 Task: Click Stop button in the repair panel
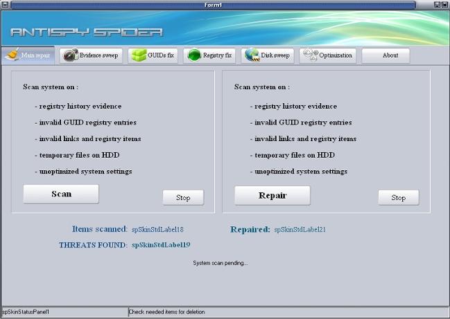pos(398,198)
